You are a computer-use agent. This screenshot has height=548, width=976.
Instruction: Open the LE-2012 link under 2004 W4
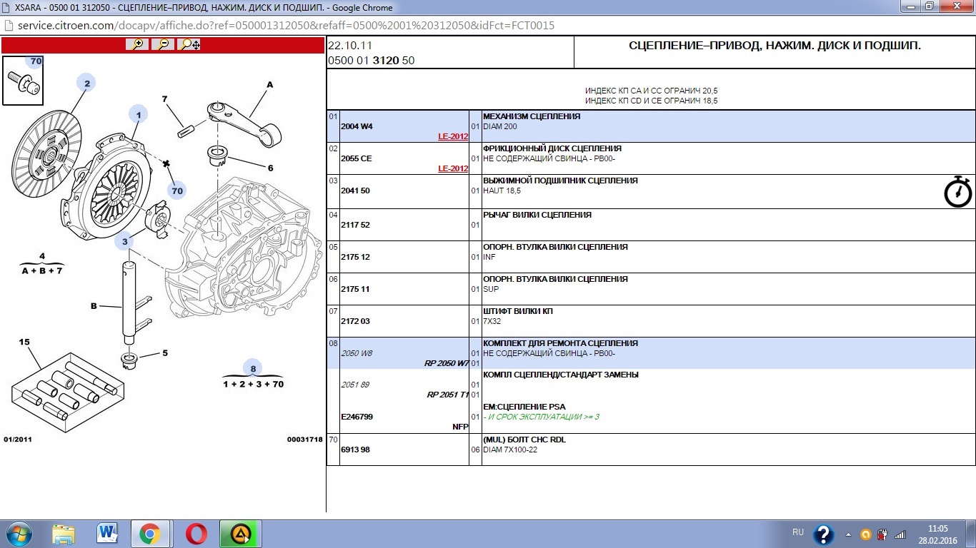(453, 136)
